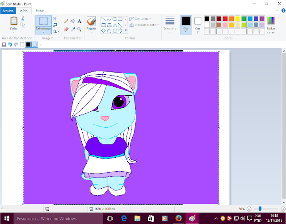Click the Pincéis brush button
Screen dimensions: 286x224
91,23
